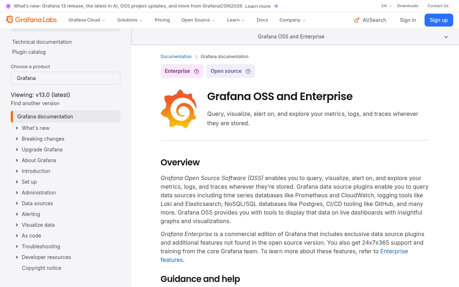Click the large Grafana swirl logo

point(179,109)
